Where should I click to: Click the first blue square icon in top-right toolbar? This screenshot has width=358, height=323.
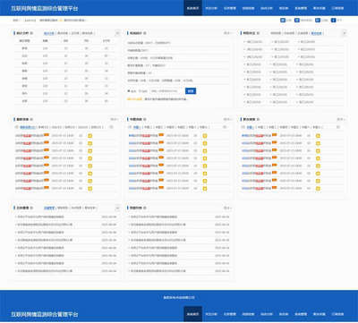click(x=283, y=21)
